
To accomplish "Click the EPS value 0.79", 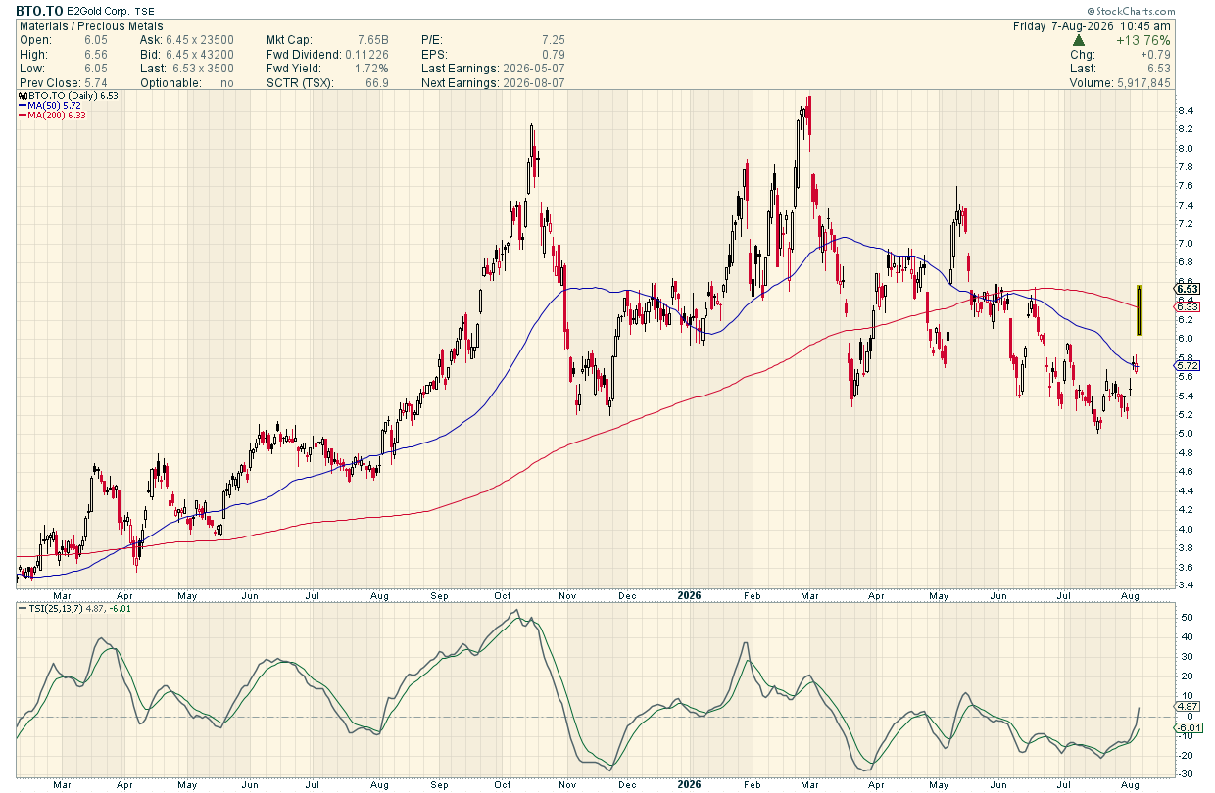I will (553, 55).
